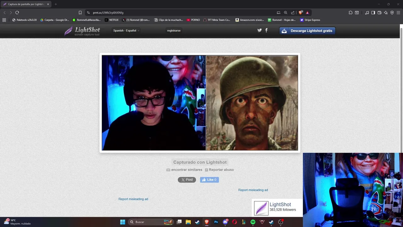Open Brave Rewards triangle icon
The image size is (403, 227).
307,13
